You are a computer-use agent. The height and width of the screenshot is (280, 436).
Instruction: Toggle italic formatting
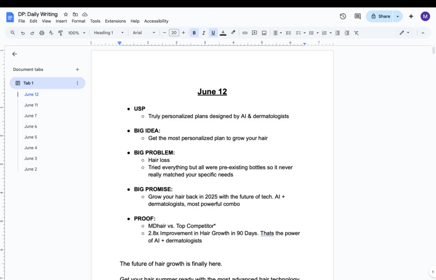pos(203,33)
